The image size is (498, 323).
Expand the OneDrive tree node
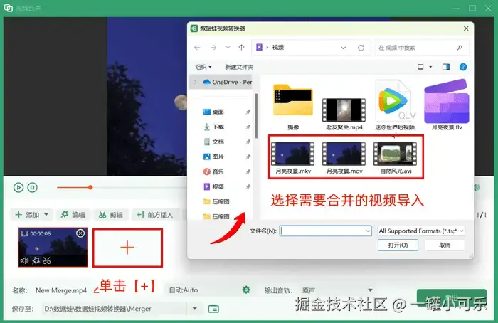pyautogui.click(x=196, y=82)
